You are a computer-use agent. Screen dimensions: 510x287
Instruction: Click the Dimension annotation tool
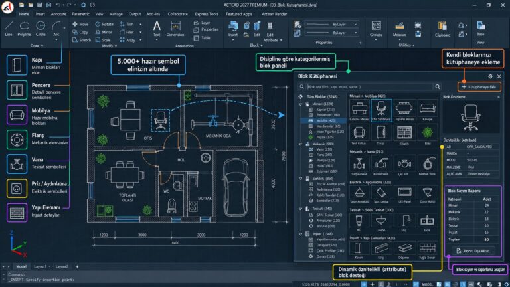175,29
